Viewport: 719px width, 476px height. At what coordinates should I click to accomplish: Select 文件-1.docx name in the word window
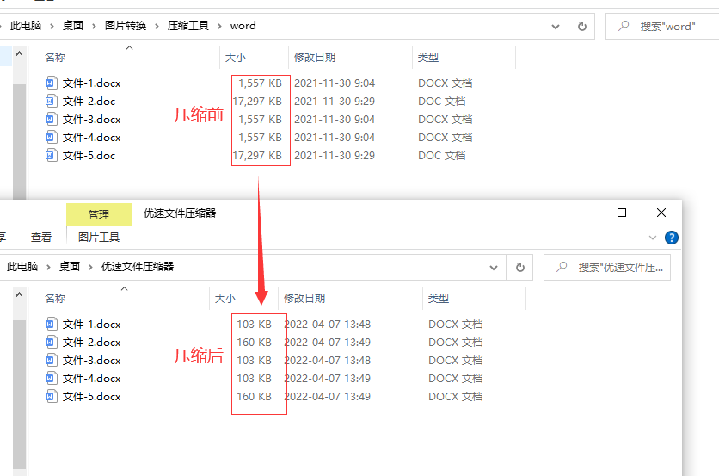(x=92, y=83)
